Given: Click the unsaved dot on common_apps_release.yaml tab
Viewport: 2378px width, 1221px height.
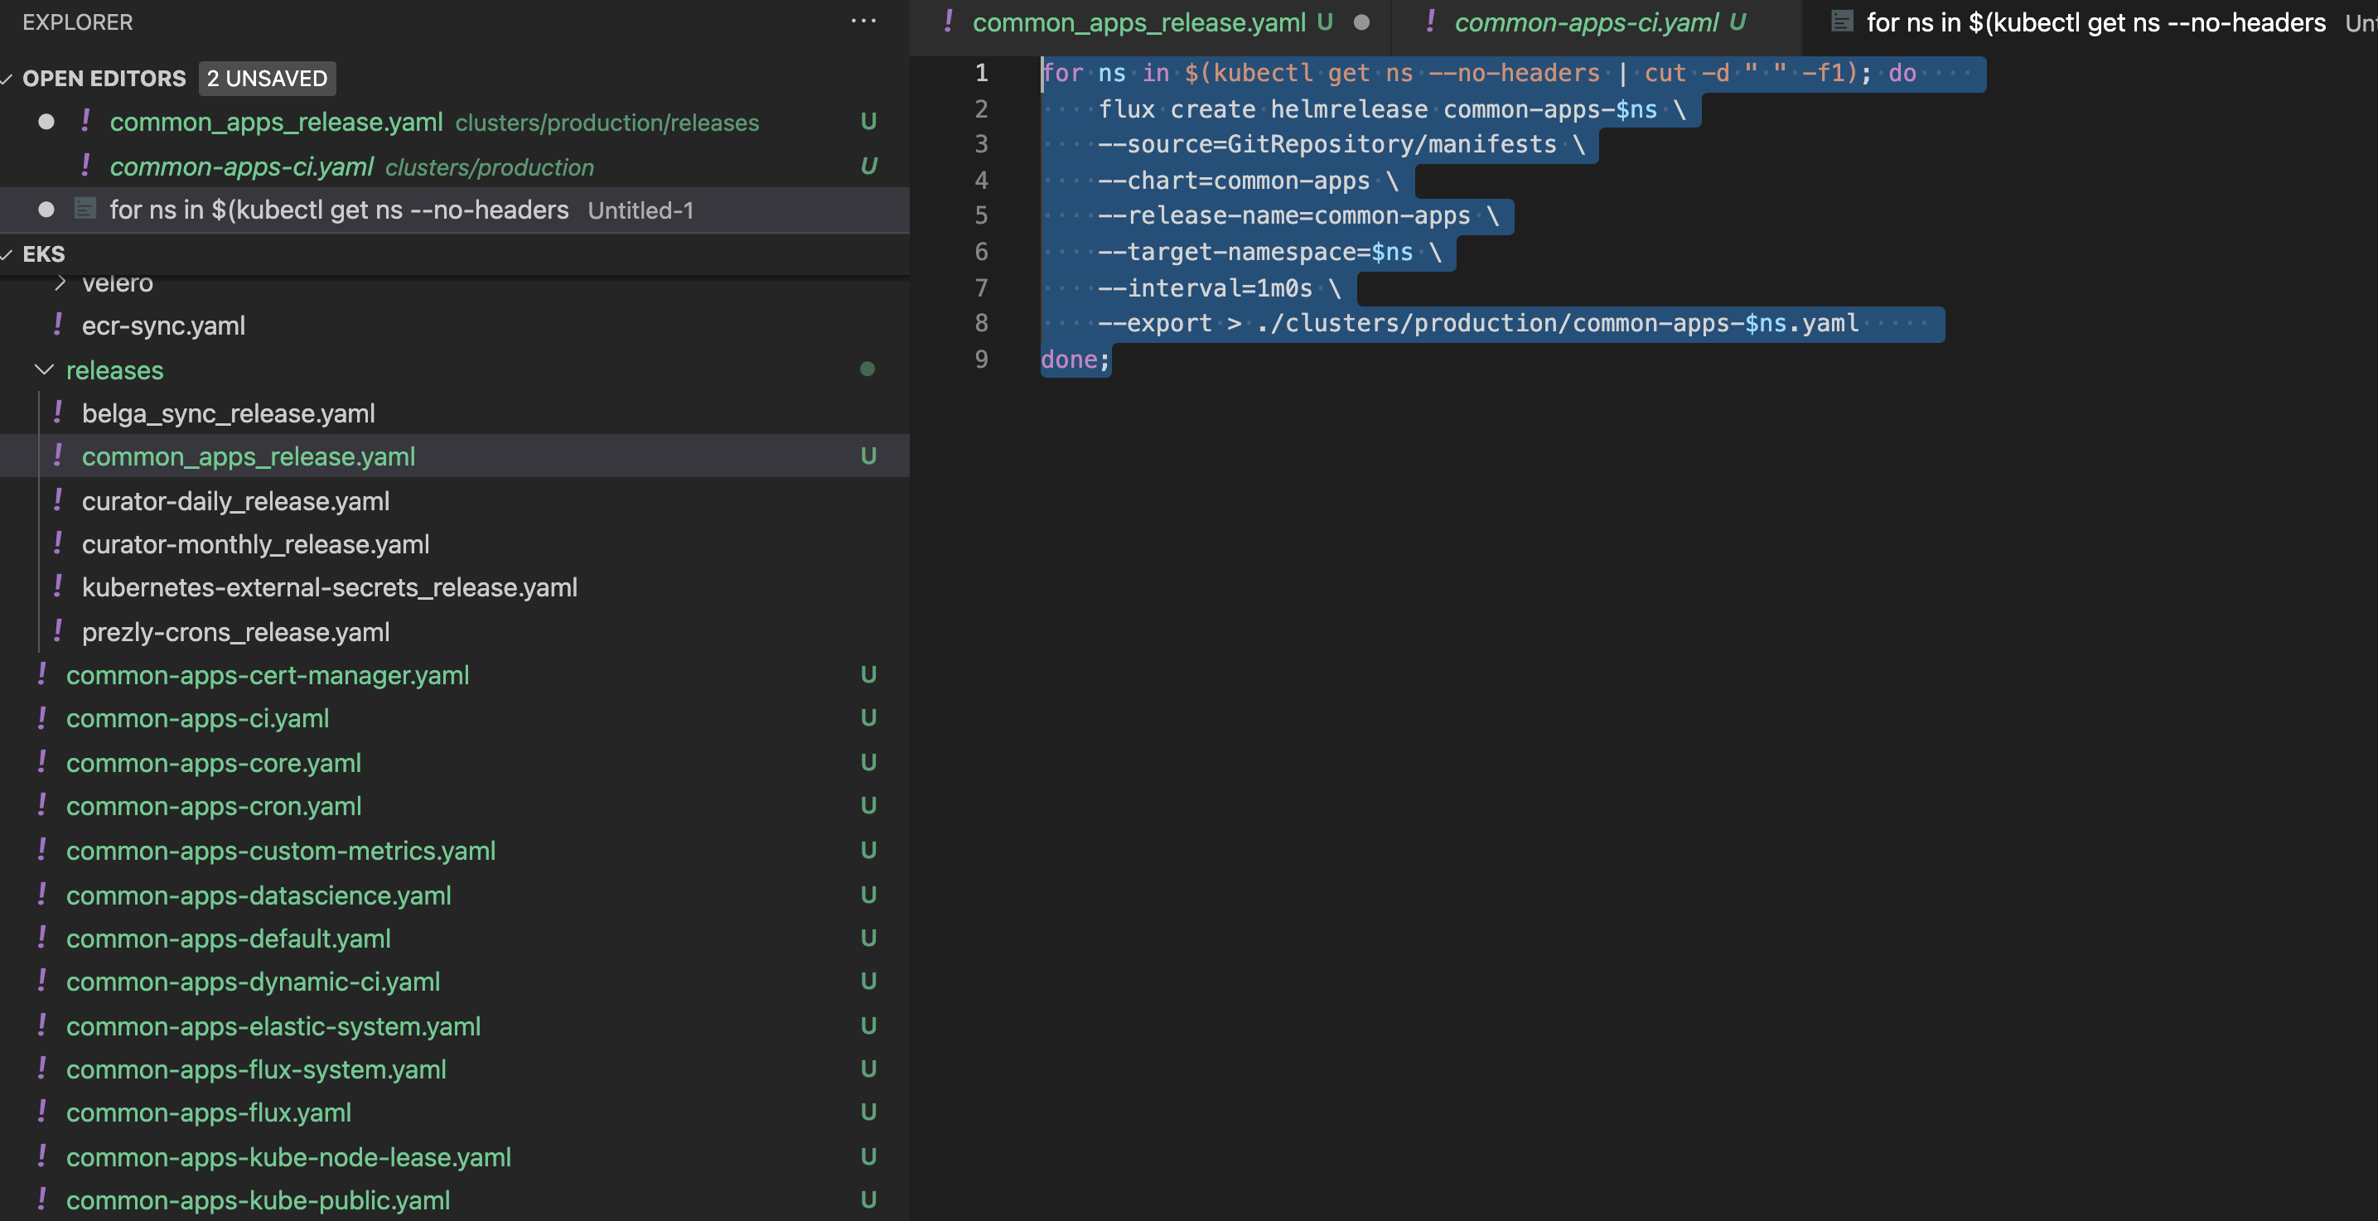Looking at the screenshot, I should (1361, 22).
